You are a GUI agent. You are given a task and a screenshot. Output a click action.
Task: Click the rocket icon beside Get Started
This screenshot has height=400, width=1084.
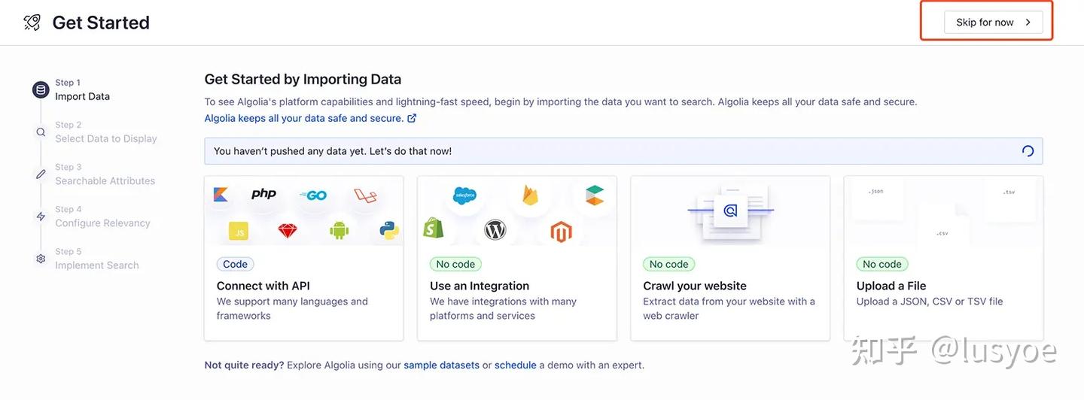pyautogui.click(x=32, y=23)
